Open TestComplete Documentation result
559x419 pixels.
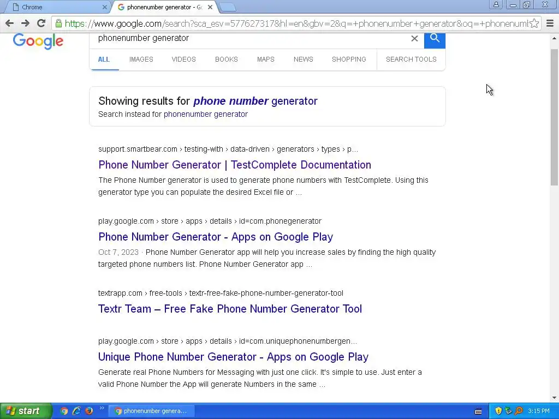235,165
